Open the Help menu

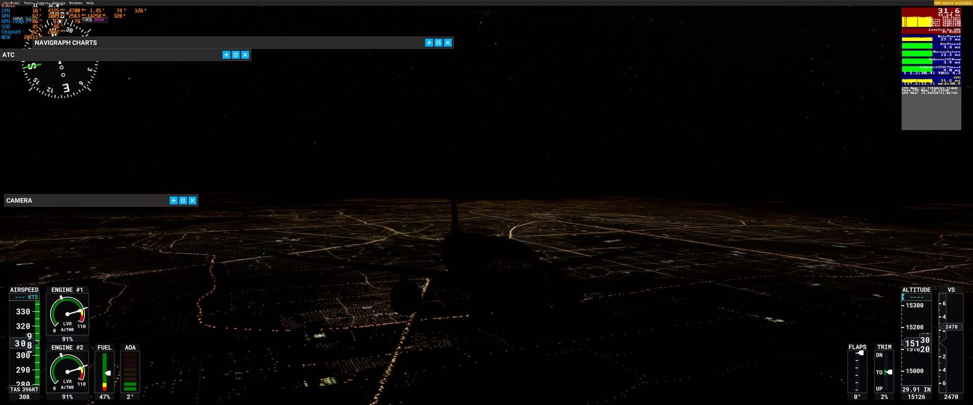pyautogui.click(x=90, y=3)
